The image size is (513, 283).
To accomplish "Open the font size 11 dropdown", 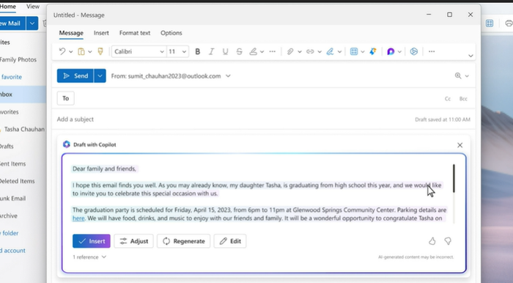I will [x=177, y=52].
